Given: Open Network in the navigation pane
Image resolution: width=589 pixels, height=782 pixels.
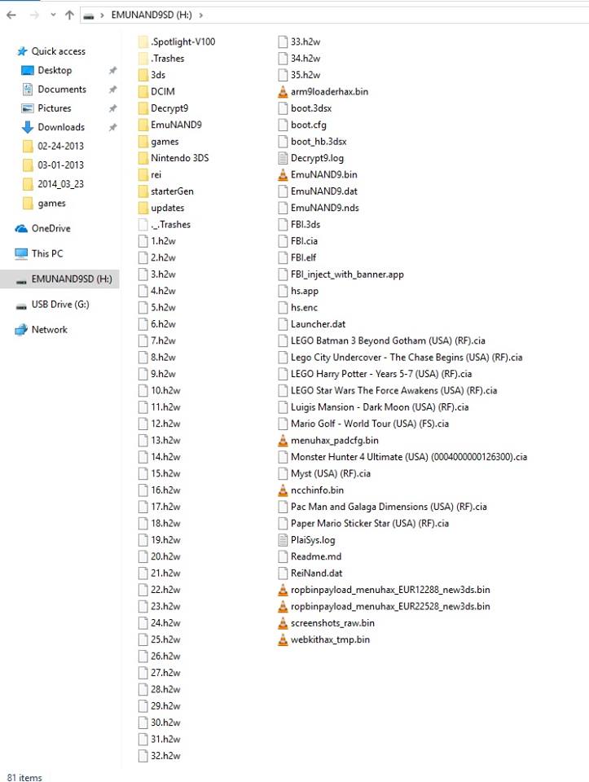Looking at the screenshot, I should tap(50, 329).
